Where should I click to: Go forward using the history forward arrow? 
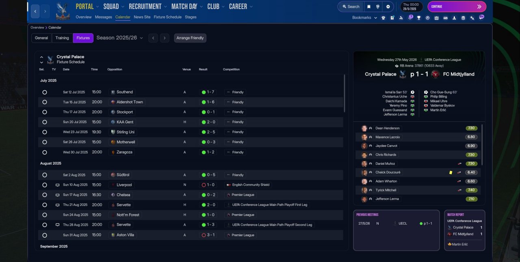click(x=45, y=11)
